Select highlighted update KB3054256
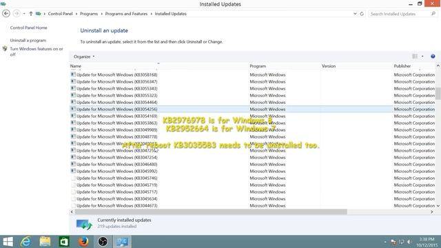441x248 pixels. coord(252,109)
